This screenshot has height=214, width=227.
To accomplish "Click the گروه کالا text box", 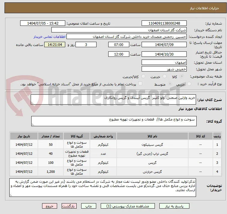I will tap(114, 121).
